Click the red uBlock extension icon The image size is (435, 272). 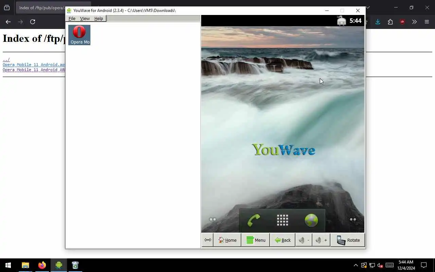(x=402, y=22)
